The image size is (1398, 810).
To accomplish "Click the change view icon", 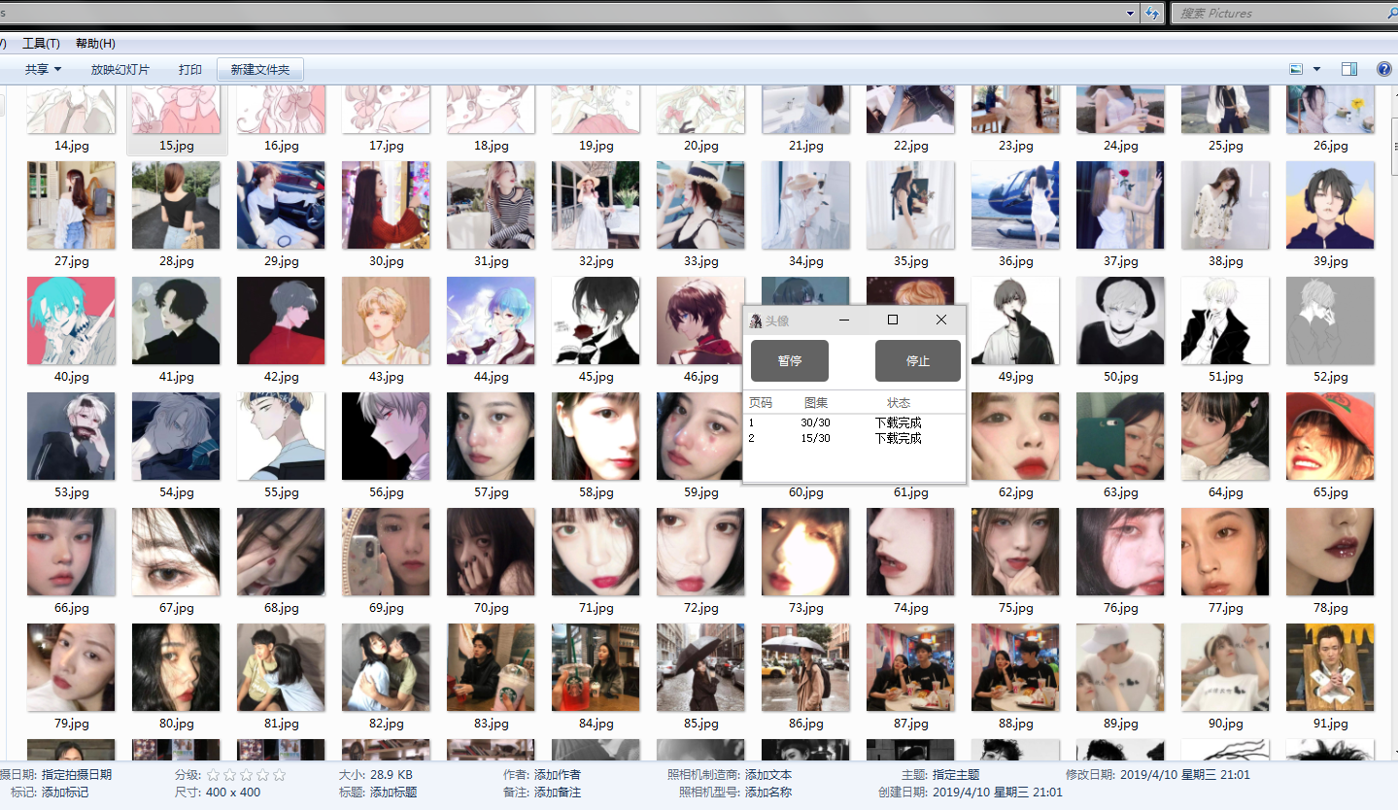I will (1296, 69).
